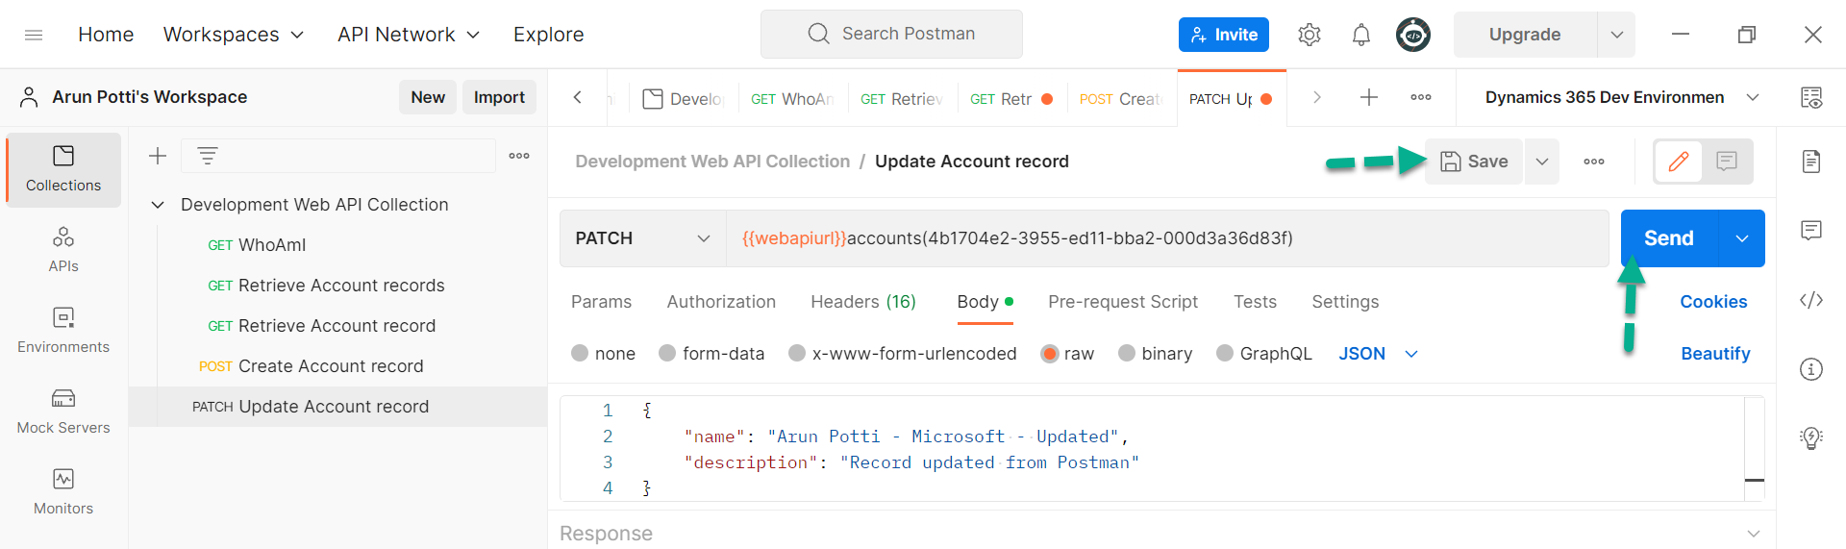Screen dimensions: 1846x549
Task: Open the PATCH method dropdown
Action: click(x=642, y=238)
